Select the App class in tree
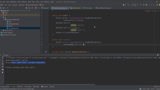Screen dimensions: 160x90 tap(10, 22)
